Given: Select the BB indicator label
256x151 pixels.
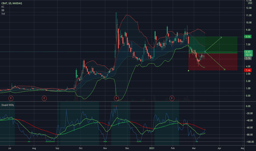Looking at the screenshot, I should tap(3, 10).
